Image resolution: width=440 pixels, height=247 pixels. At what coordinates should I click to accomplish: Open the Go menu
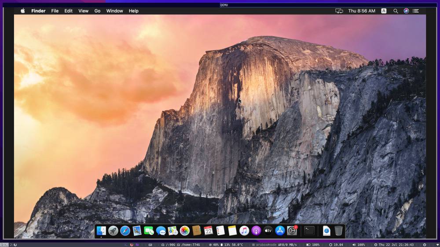click(x=97, y=11)
